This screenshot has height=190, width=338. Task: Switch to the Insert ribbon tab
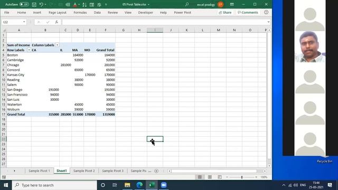tap(37, 13)
